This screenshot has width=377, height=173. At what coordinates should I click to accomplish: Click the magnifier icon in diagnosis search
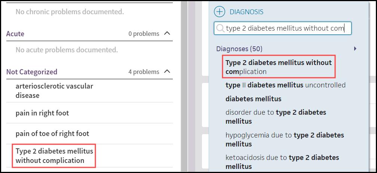coord(220,28)
